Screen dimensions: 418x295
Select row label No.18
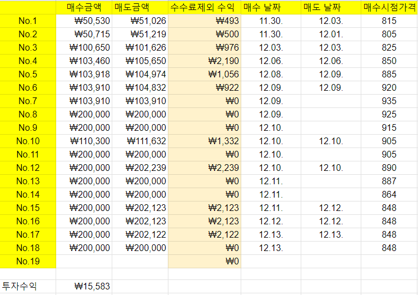click(28, 248)
